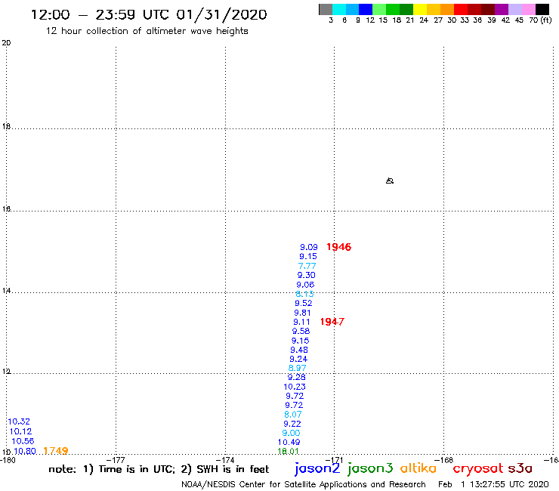Click the longitude axis label -171
This screenshot has height=491, width=559.
coord(335,460)
